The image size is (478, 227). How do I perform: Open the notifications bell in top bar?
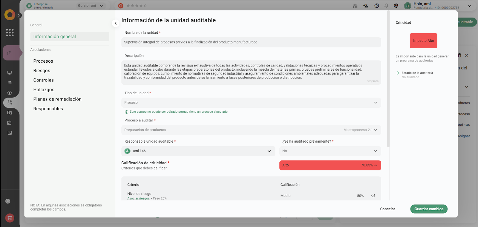(386, 6)
